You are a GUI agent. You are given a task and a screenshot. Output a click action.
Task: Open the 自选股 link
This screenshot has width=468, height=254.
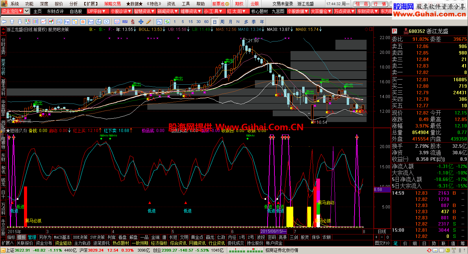(76, 11)
